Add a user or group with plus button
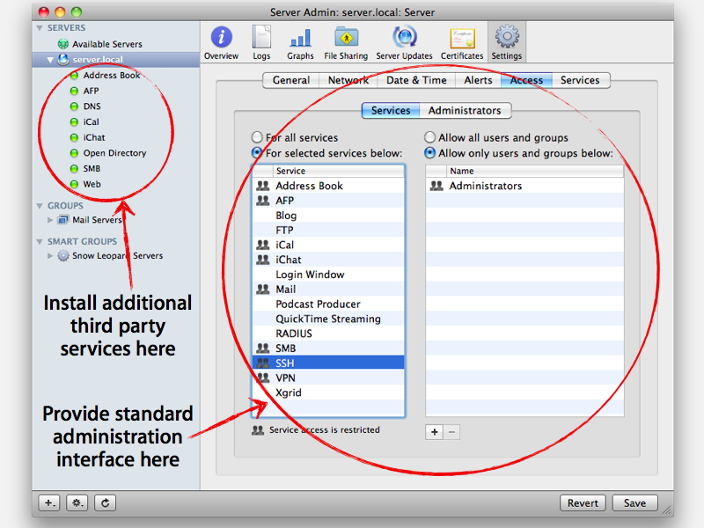 [434, 432]
